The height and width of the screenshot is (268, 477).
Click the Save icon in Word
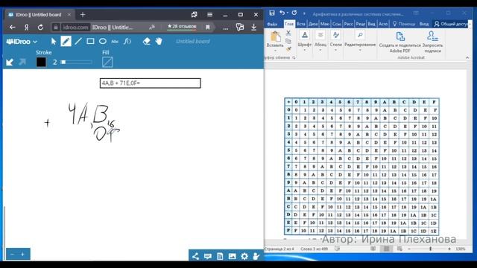(272, 13)
